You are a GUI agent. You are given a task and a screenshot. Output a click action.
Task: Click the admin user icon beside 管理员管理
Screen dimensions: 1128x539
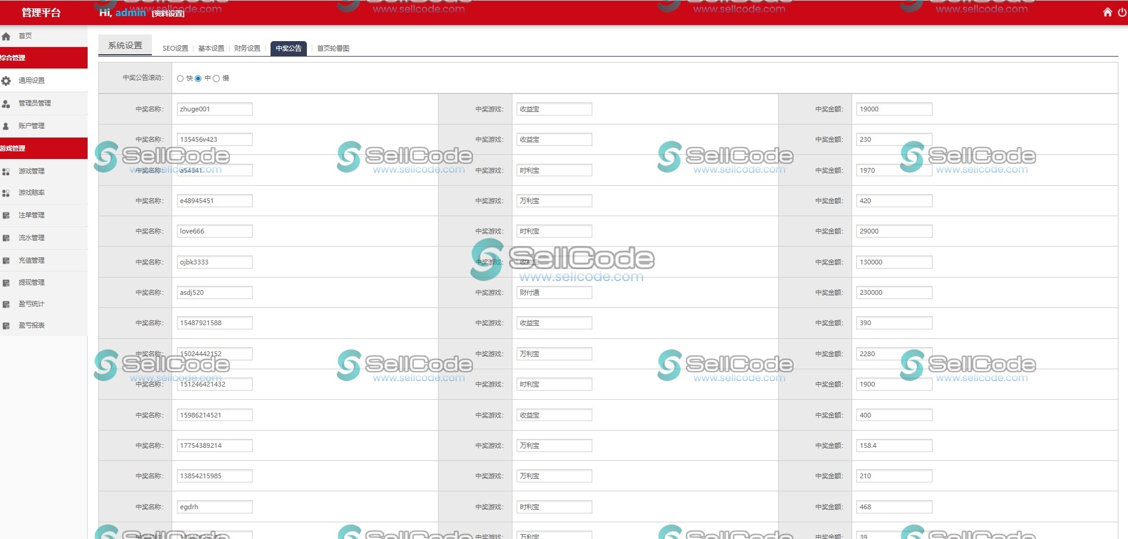pyautogui.click(x=6, y=104)
